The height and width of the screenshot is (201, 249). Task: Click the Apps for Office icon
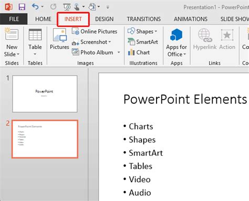(176, 35)
